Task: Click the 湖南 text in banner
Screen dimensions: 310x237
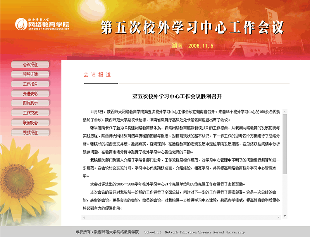Action: (177, 46)
